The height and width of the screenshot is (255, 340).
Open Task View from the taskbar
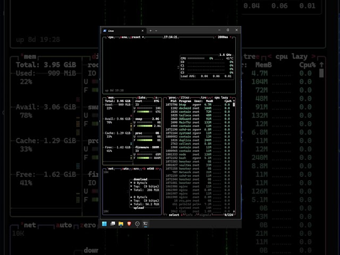[113, 224]
